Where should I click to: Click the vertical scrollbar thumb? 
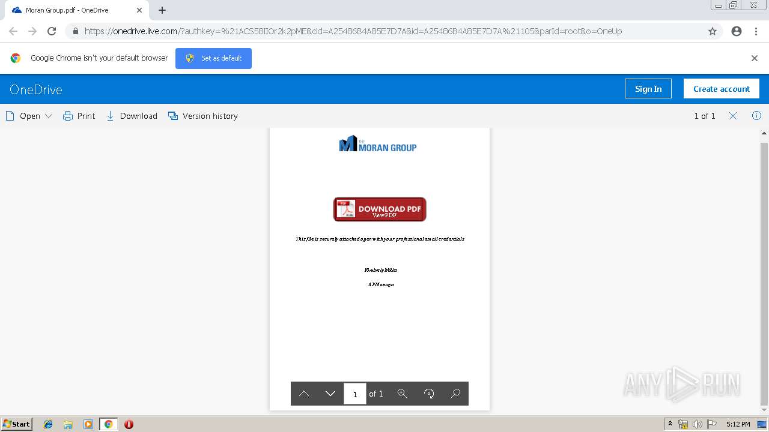point(764,274)
